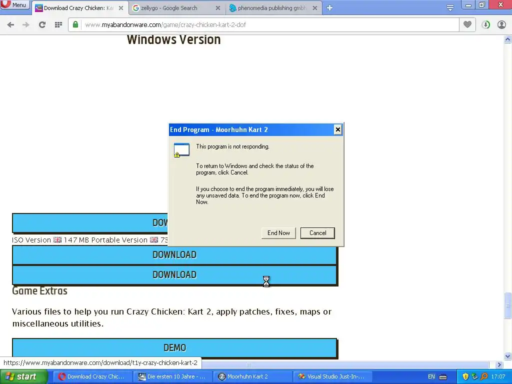Open the user account profile icon
The image size is (512, 384).
coord(501,24)
